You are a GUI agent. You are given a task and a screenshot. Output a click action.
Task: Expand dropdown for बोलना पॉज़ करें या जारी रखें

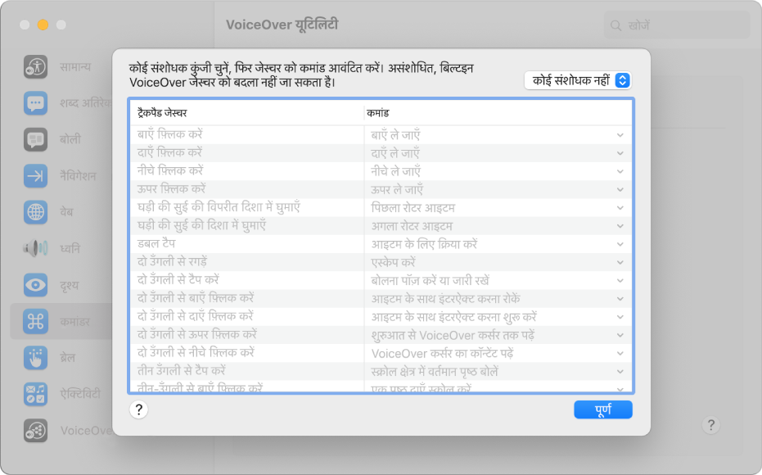click(620, 281)
